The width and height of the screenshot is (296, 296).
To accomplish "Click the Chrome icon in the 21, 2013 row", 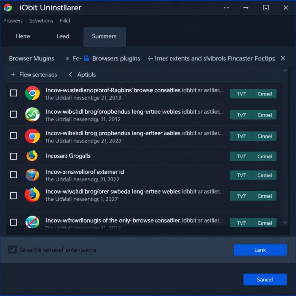I will [x=32, y=93].
